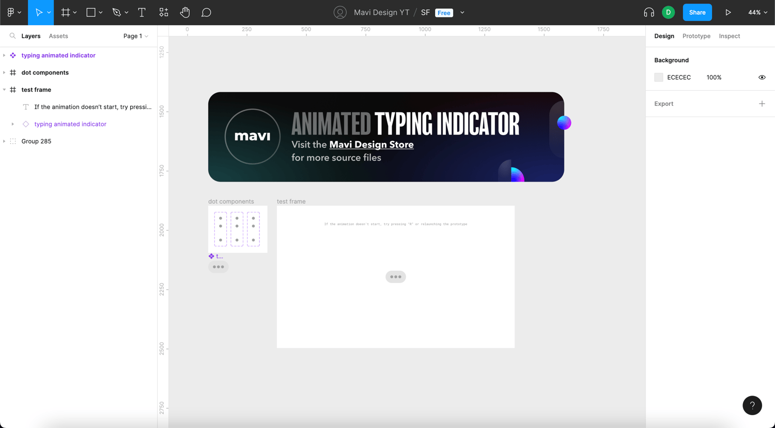This screenshot has height=428, width=775.
Task: Click the Free plan badge
Action: pos(444,13)
